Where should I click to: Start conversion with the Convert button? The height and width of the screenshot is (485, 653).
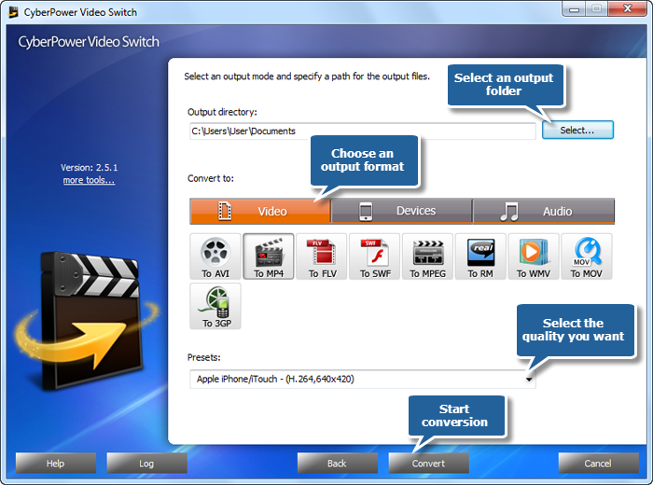click(428, 463)
